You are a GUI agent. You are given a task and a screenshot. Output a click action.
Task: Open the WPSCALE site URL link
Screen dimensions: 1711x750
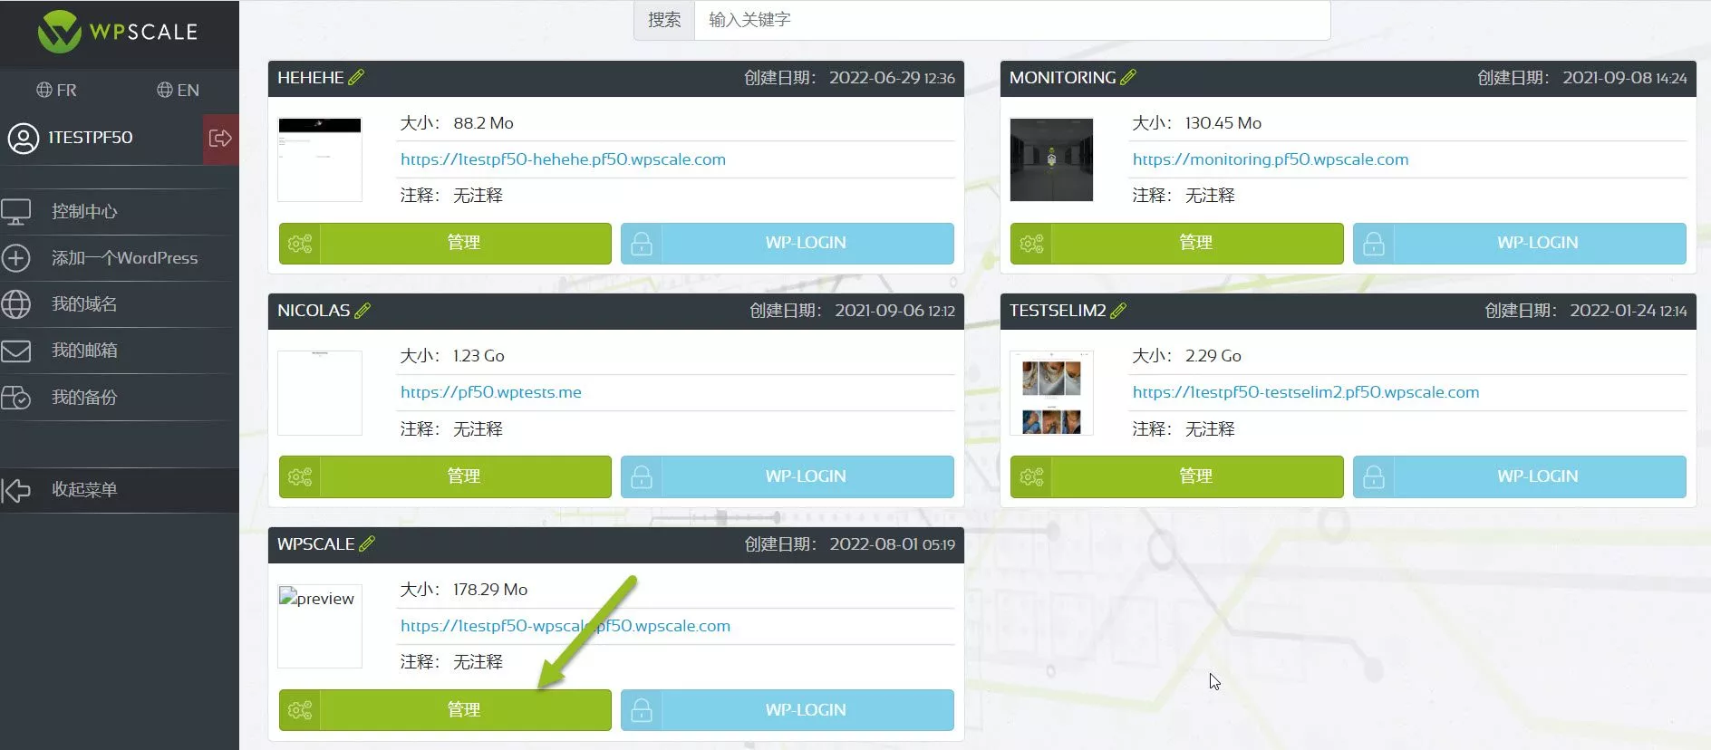565,626
